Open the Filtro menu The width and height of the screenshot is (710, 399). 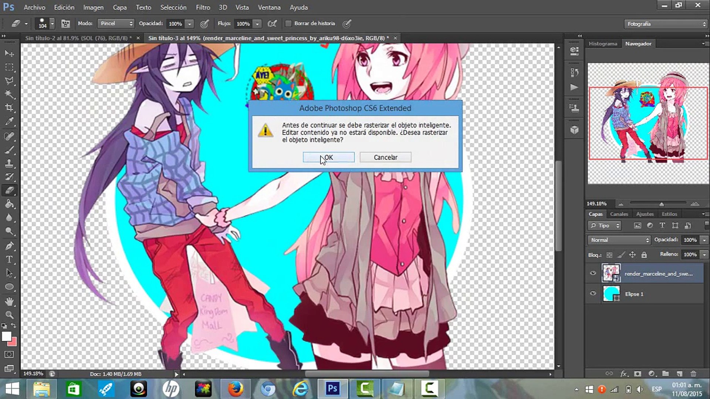(203, 7)
